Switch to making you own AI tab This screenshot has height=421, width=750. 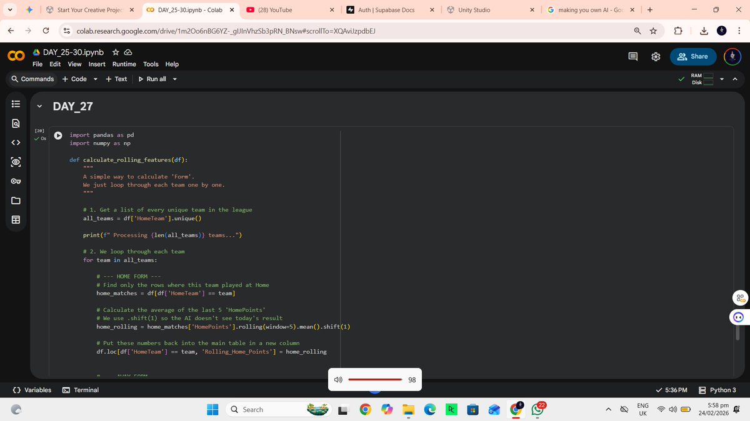591,10
